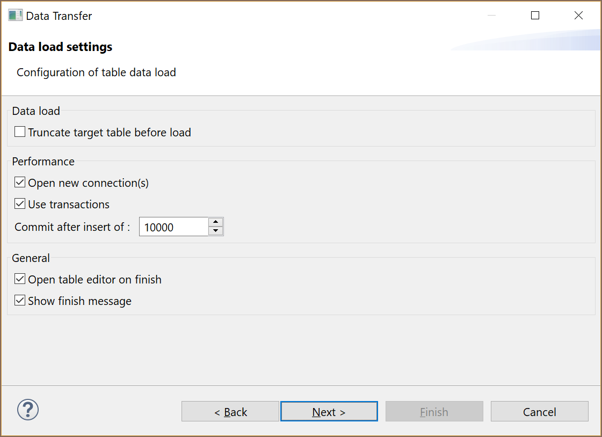The image size is (602, 437).
Task: Click the Performance group label
Action: (x=43, y=162)
